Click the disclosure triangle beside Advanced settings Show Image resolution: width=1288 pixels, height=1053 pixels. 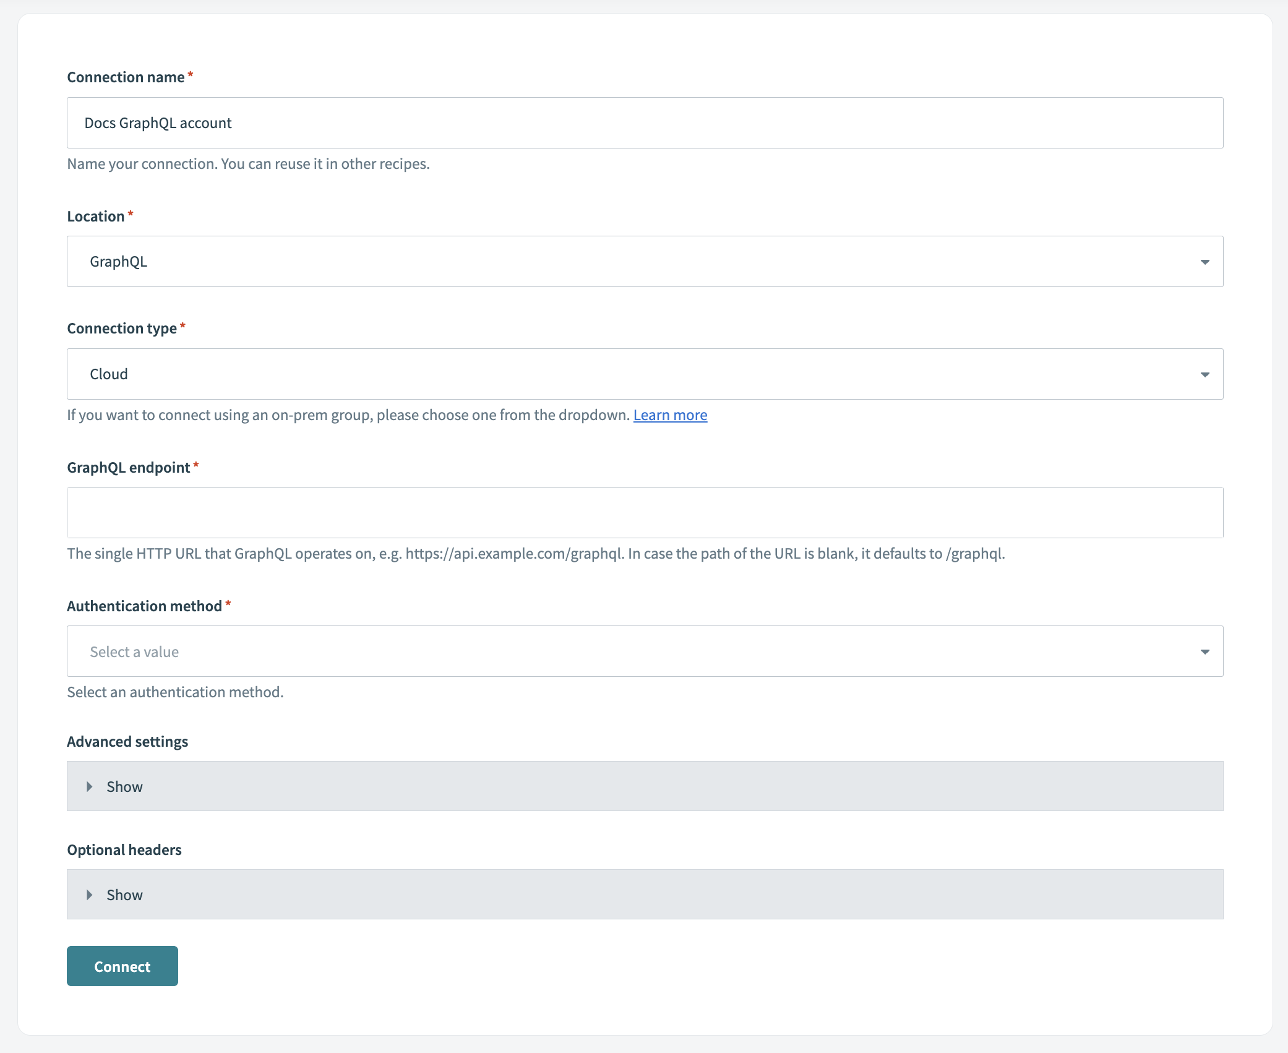(90, 786)
